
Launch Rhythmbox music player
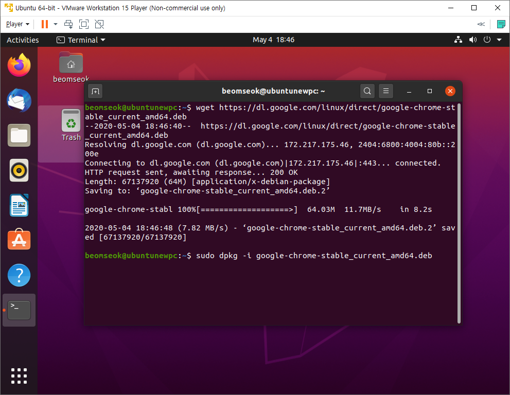[x=19, y=170]
